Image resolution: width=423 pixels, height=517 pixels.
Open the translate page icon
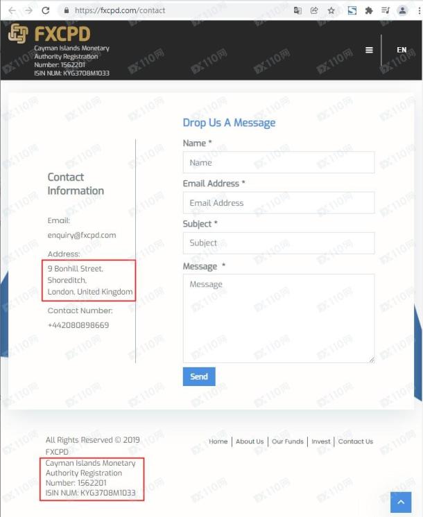[x=297, y=10]
